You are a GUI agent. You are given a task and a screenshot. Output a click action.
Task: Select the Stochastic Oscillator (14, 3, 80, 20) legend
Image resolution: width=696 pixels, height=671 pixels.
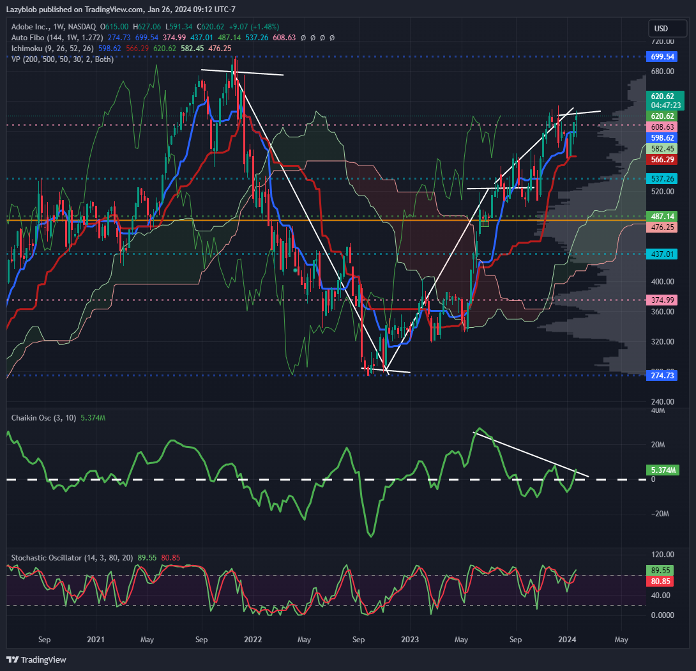point(72,558)
